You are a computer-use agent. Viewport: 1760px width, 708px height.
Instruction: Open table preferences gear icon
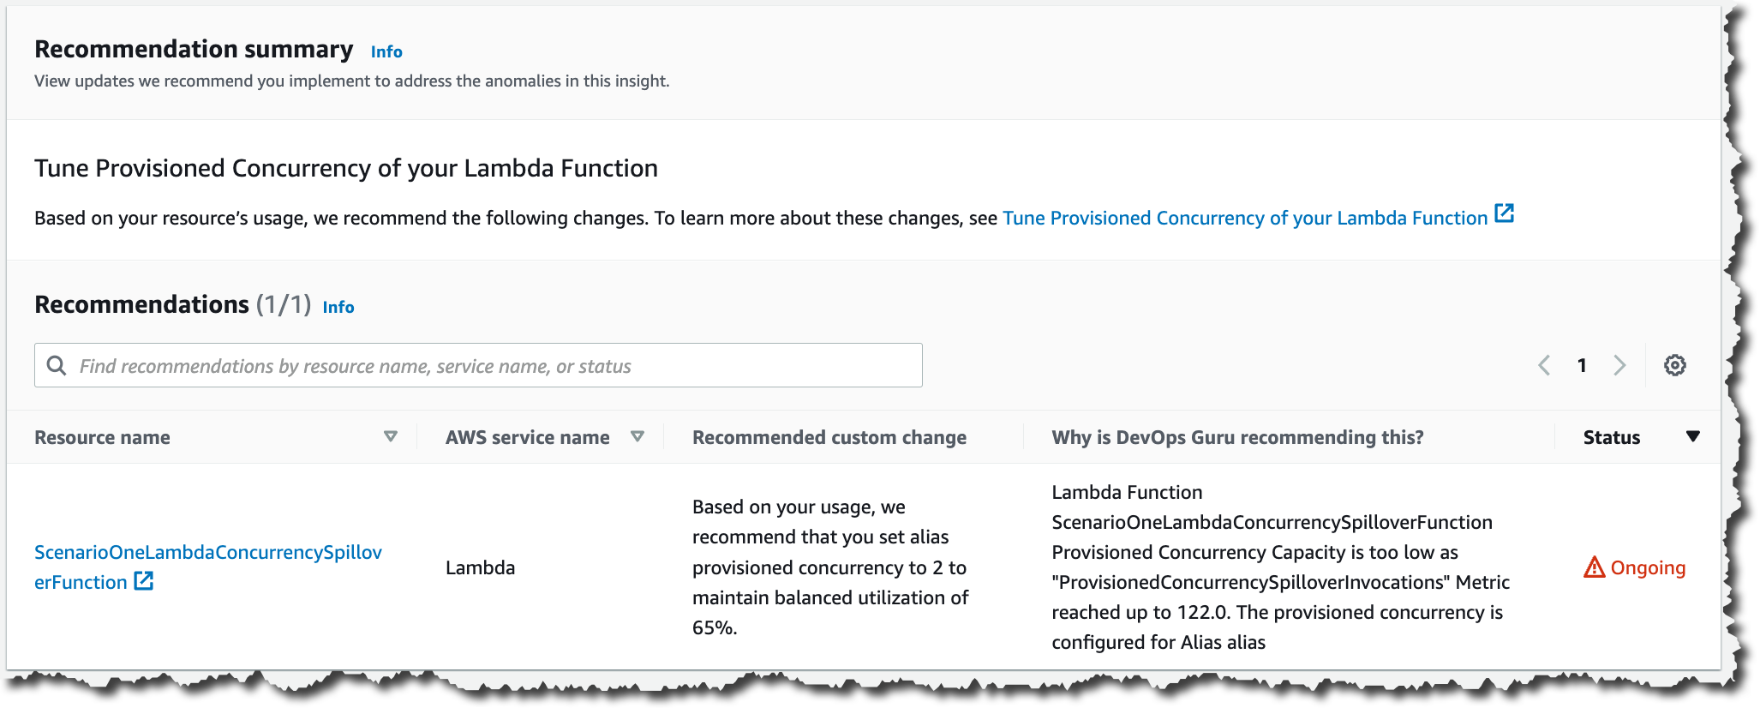coord(1674,365)
